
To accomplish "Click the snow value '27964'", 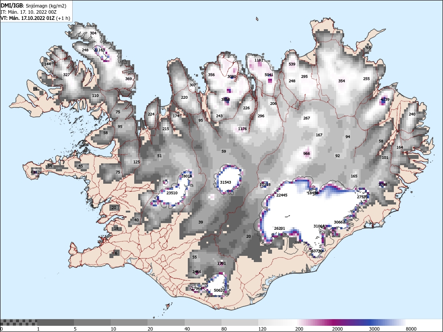I will (x=197, y=289).
